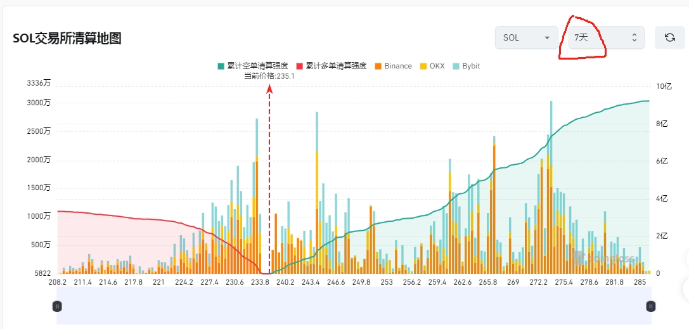Click the left zoom slider handle
This screenshot has height=329, width=689.
click(57, 306)
